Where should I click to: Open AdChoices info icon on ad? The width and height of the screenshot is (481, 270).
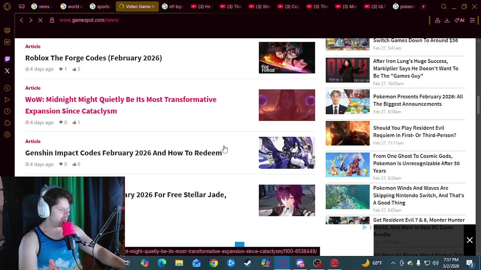coord(365,227)
